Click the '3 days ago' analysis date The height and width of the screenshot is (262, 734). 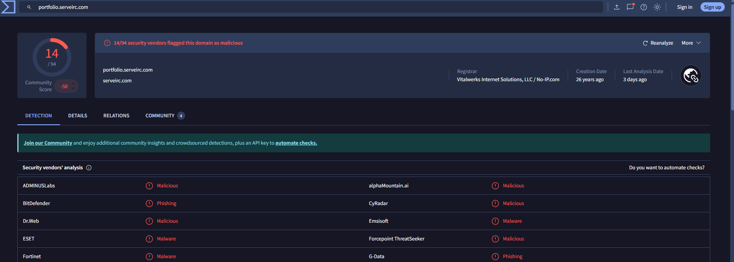coord(635,79)
